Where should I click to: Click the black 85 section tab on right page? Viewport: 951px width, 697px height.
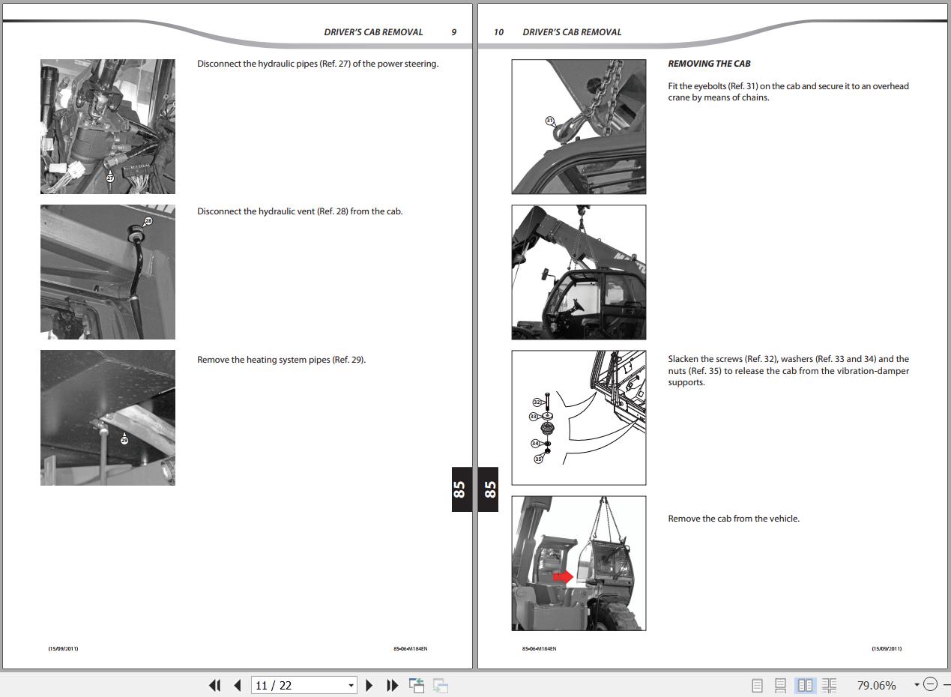point(488,489)
